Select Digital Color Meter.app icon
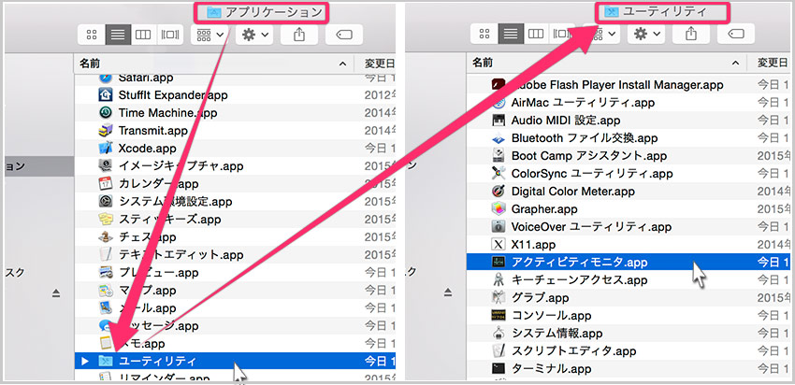795x385 pixels. coord(499,191)
